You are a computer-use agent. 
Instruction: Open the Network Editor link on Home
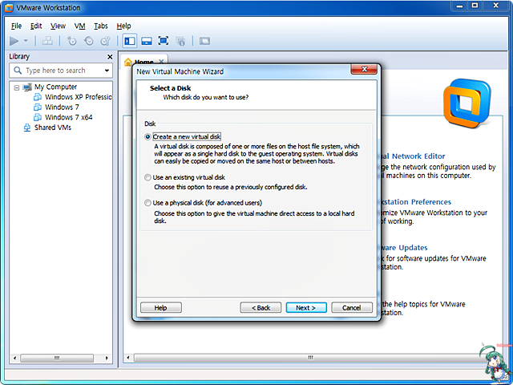click(413, 156)
